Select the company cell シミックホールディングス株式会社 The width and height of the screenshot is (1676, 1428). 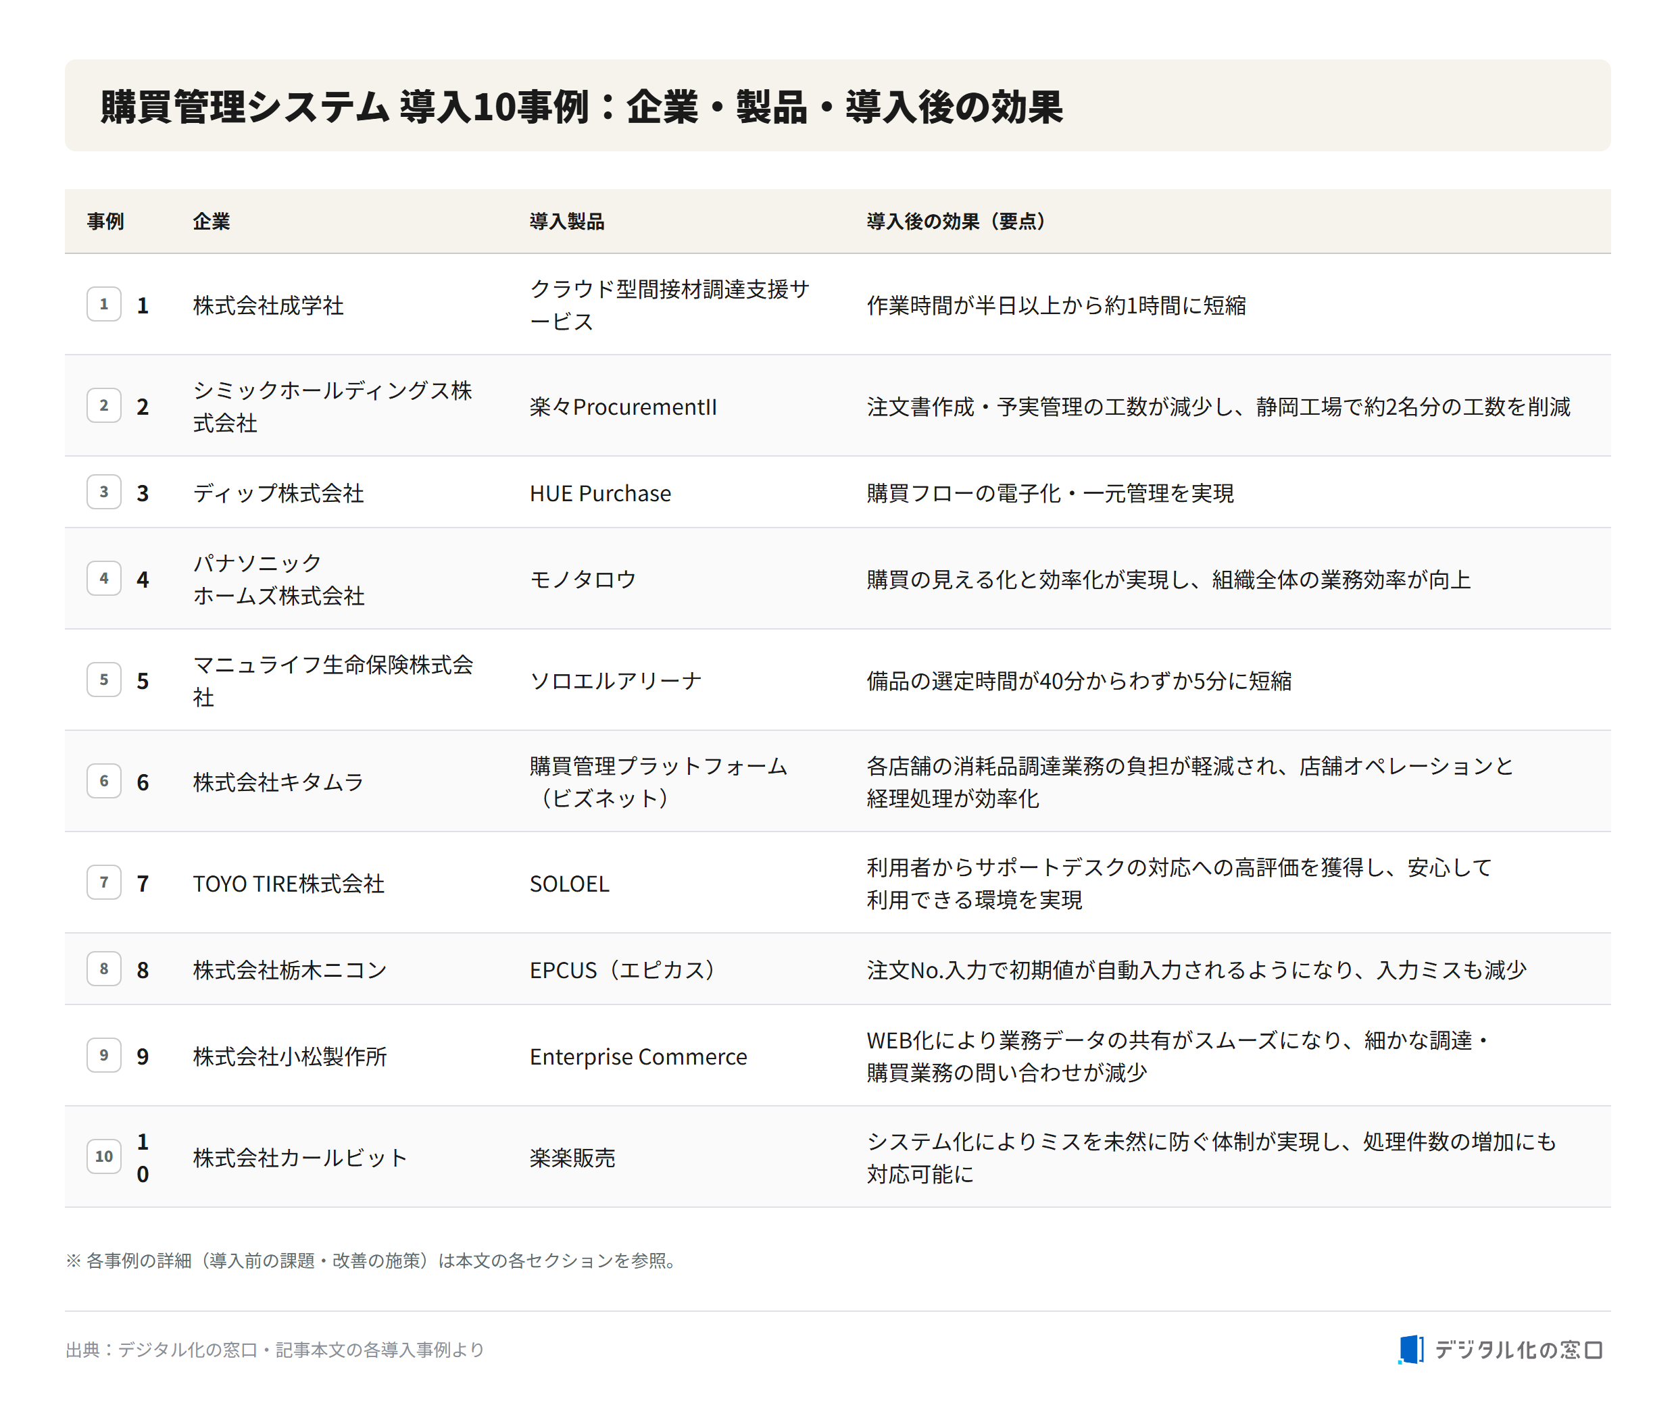point(332,406)
